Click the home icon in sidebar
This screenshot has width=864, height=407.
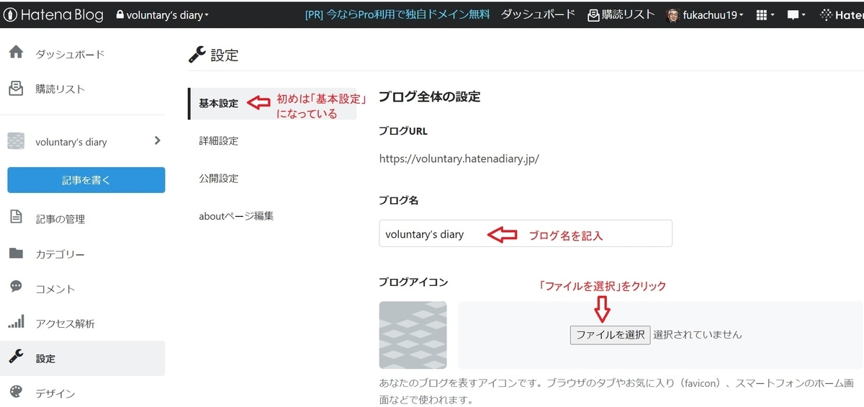coord(16,53)
